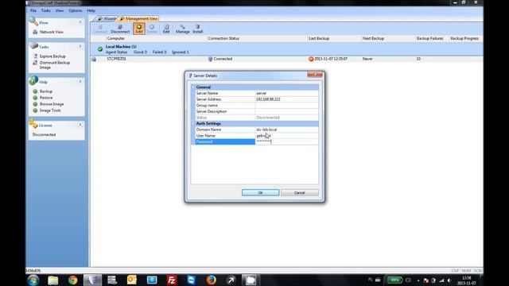The width and height of the screenshot is (509, 286).
Task: Collapse the Tasks sidebar panel
Action: click(x=80, y=46)
